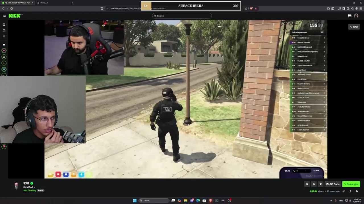
Task: Click the filled white heart sidebar icon
Action: [4, 45]
